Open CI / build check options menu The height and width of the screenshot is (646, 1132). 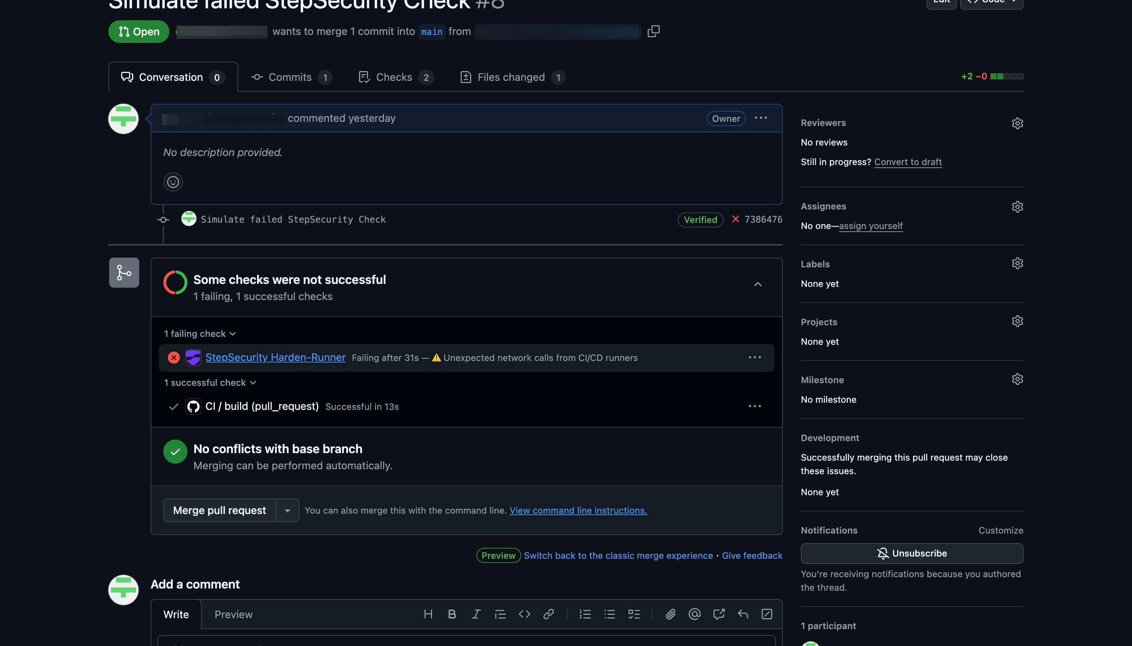[x=755, y=406]
